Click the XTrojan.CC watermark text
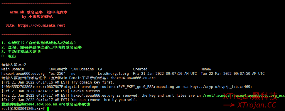 coord(257,105)
